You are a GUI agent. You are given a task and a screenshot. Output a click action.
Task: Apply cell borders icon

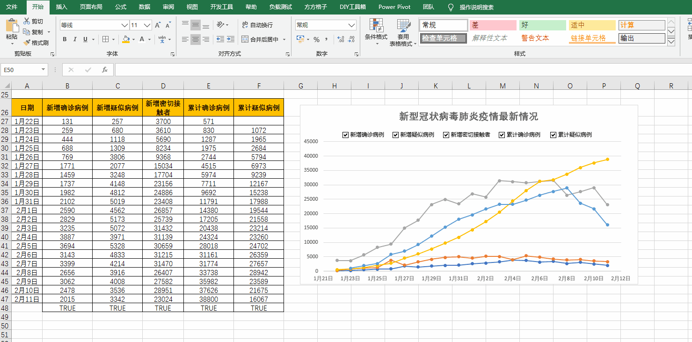tap(106, 39)
